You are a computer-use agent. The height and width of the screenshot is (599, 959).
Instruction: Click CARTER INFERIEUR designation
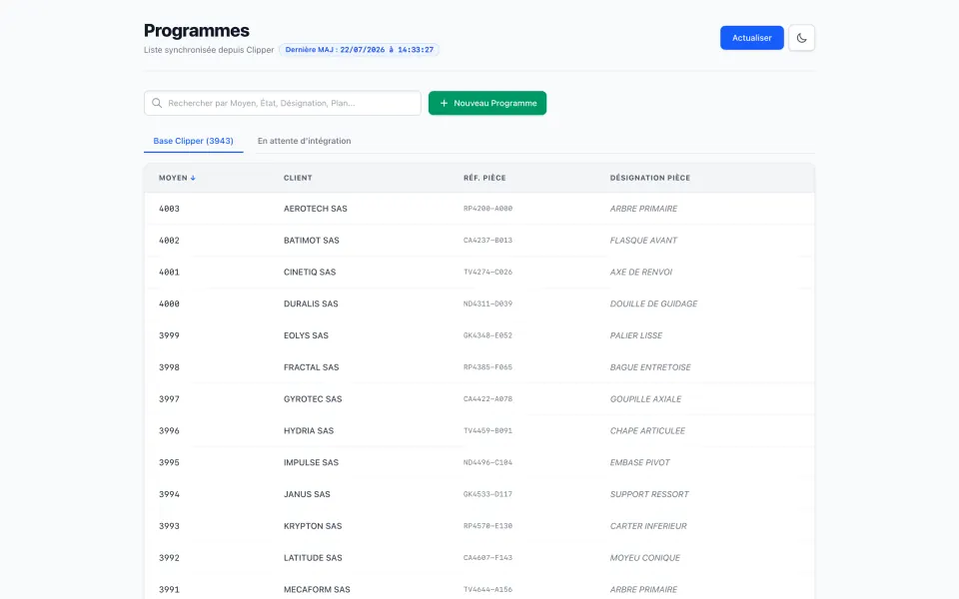(648, 526)
